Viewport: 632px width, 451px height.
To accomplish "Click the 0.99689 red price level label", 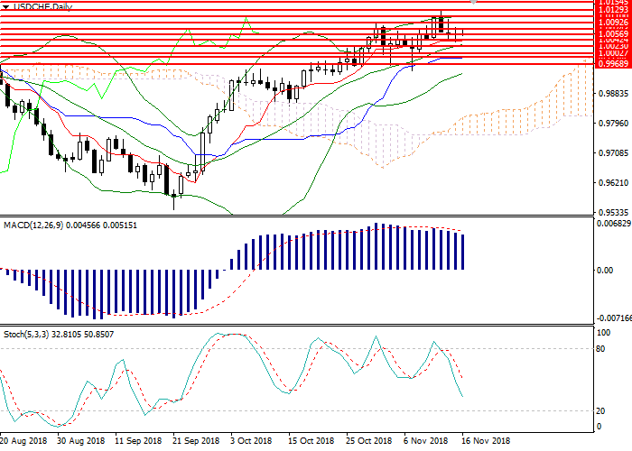I will (614, 64).
